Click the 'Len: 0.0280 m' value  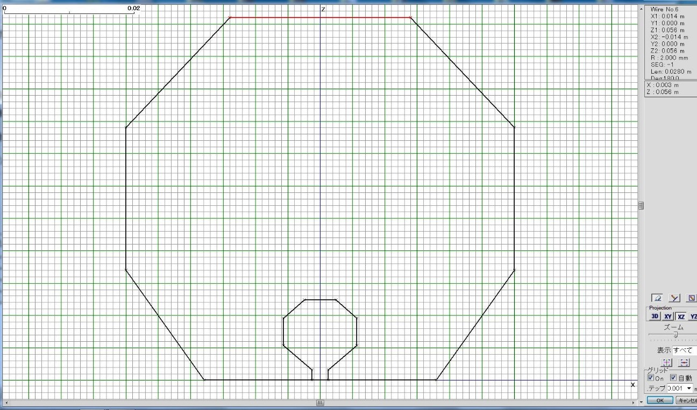671,71
